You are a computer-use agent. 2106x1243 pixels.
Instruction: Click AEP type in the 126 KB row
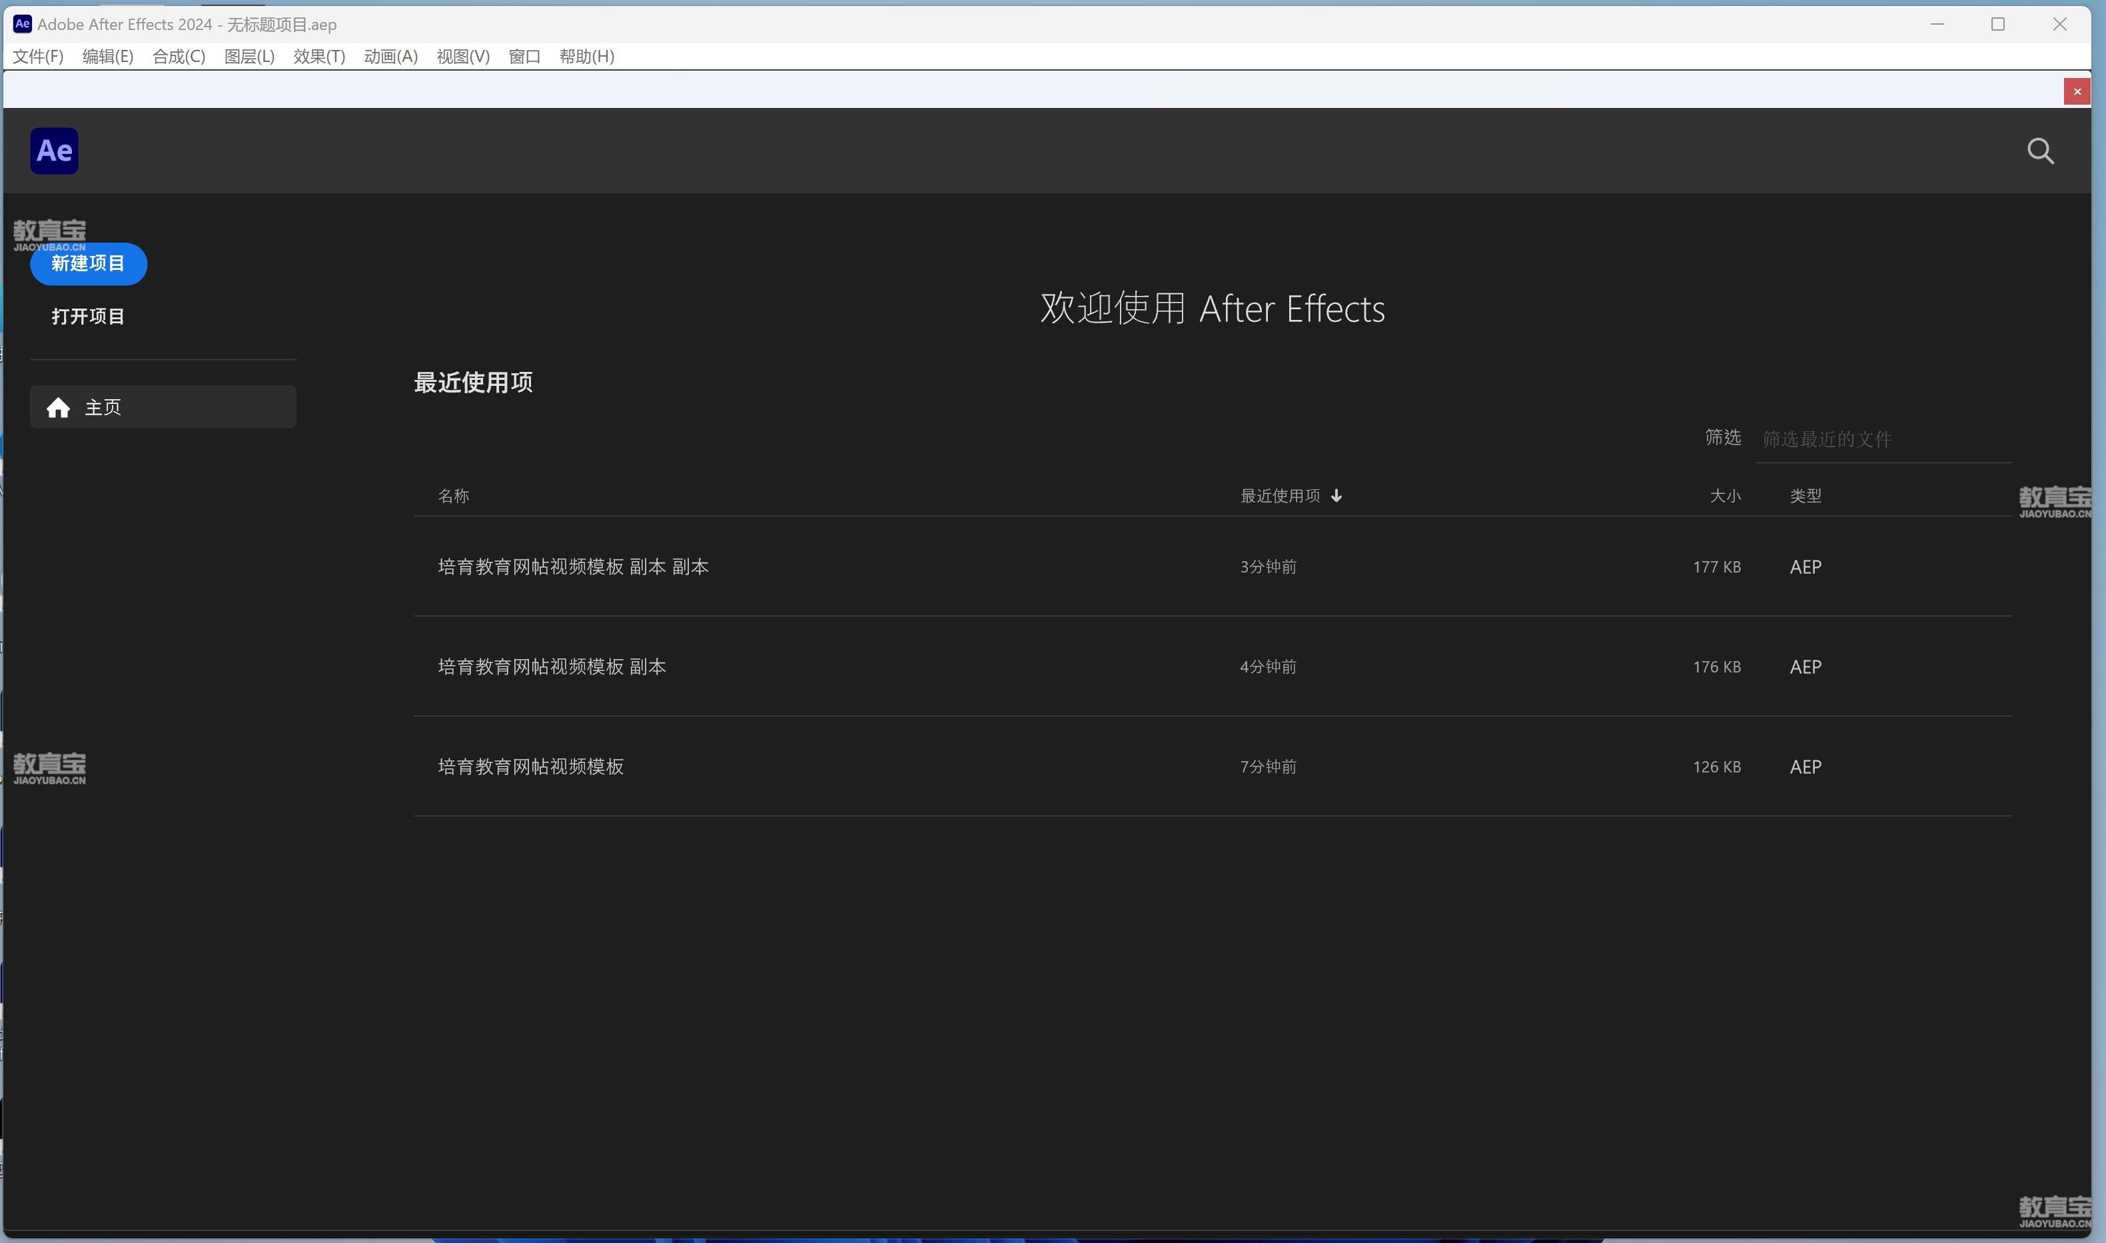[1806, 766]
